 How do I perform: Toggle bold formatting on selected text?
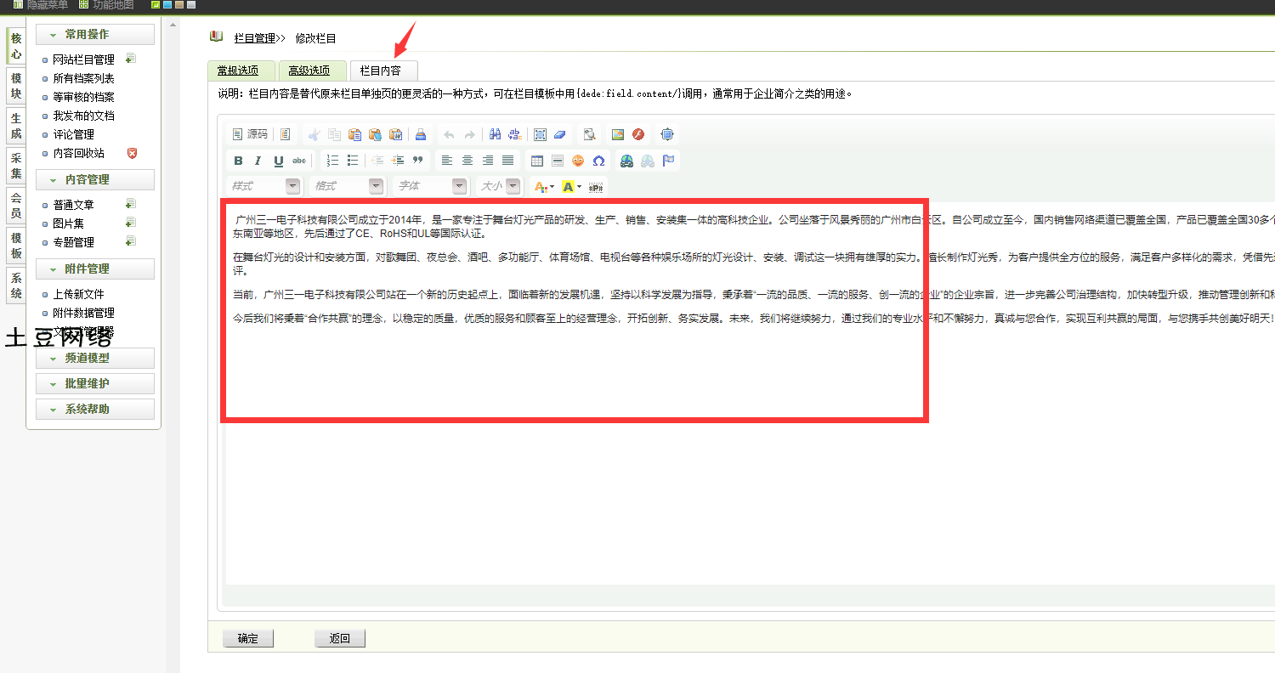[238, 161]
